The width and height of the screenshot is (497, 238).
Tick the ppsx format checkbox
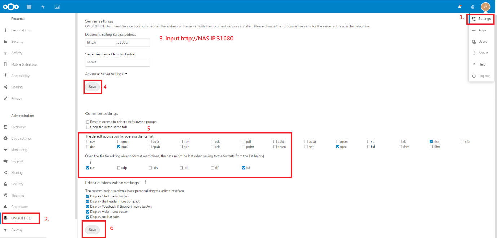[x=307, y=142]
